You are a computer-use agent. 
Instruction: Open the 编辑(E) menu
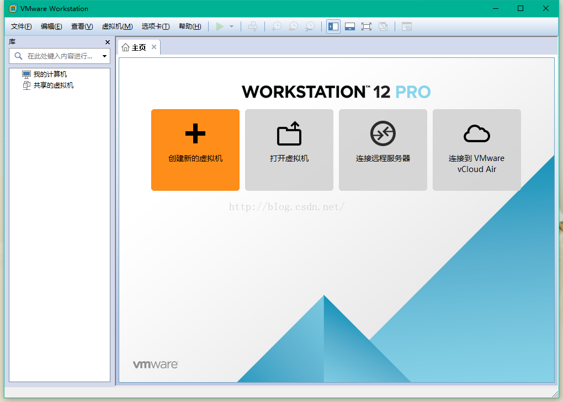point(51,26)
